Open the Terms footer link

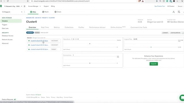point(48,97)
